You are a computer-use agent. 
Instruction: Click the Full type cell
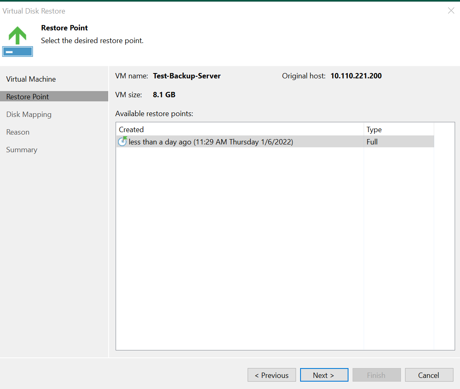372,142
